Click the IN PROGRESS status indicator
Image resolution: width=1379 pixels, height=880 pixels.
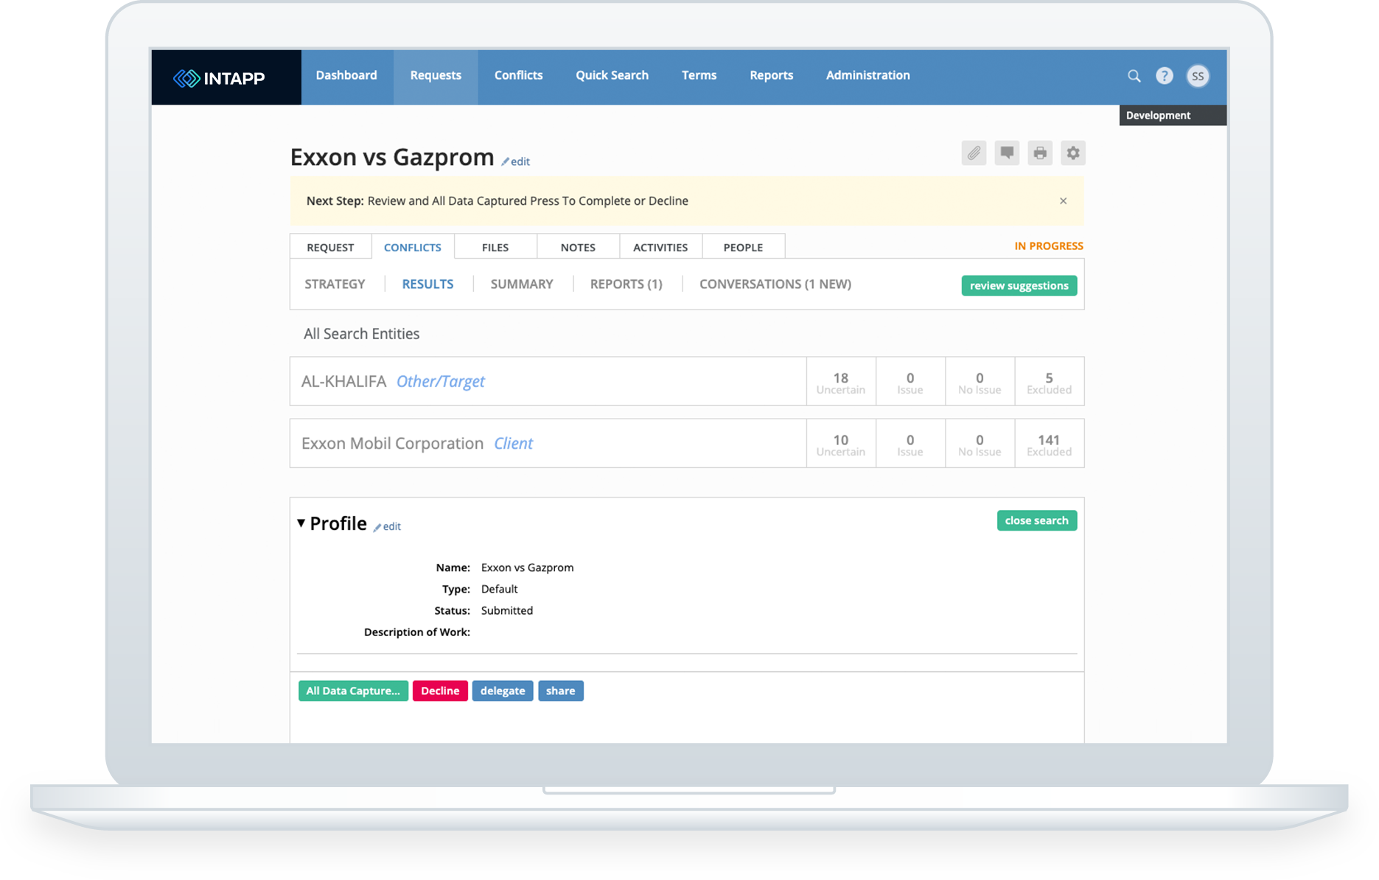(1048, 246)
